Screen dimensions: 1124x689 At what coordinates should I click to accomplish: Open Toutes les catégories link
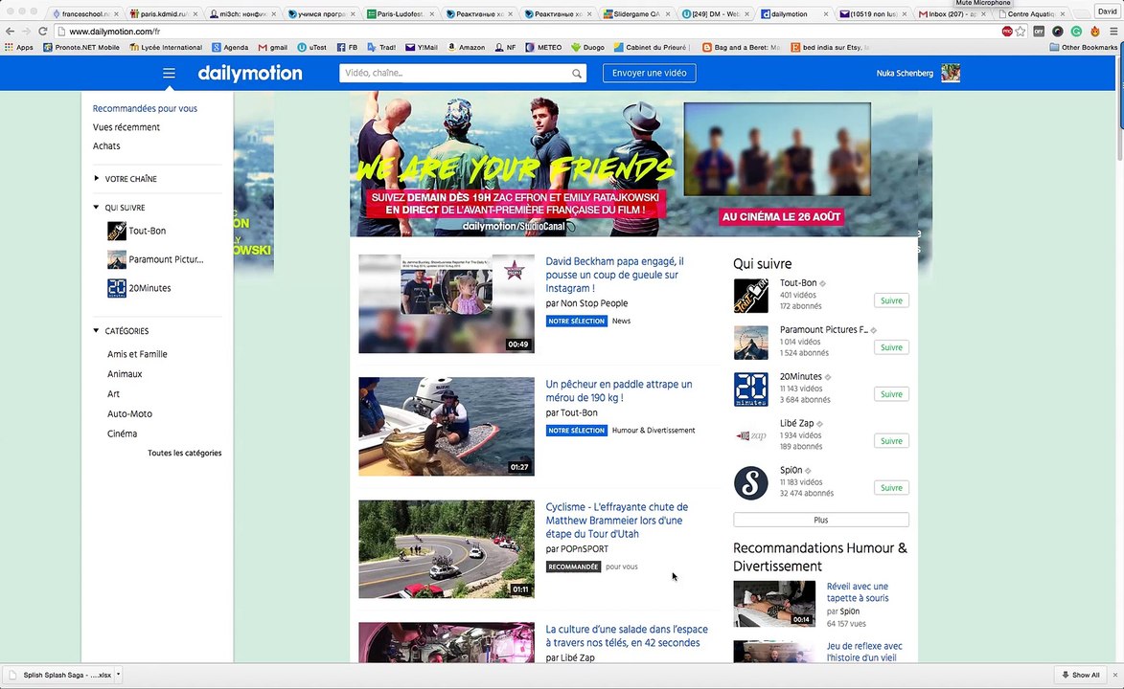coord(184,453)
